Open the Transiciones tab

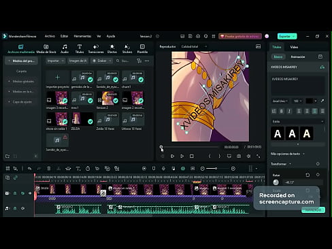click(96, 49)
